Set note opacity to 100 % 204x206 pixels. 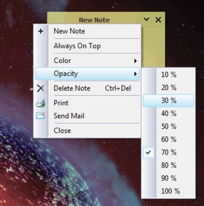pos(168,191)
